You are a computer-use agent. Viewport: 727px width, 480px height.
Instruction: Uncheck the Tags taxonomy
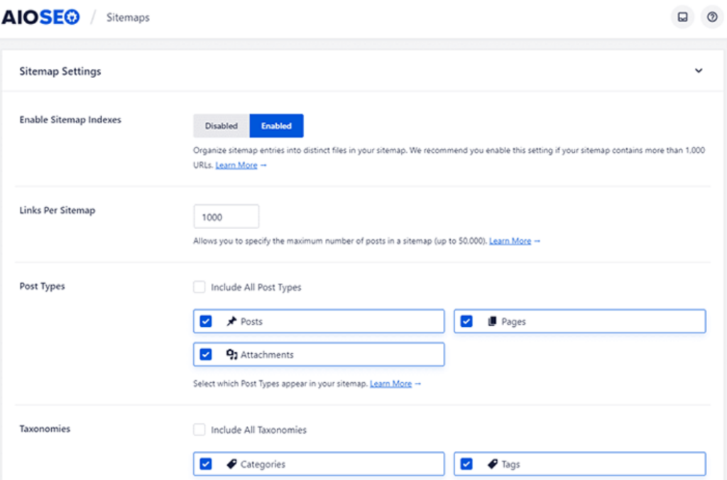pos(466,463)
